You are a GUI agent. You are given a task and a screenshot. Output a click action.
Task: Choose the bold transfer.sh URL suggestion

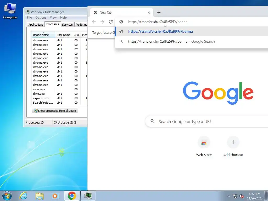click(191, 31)
